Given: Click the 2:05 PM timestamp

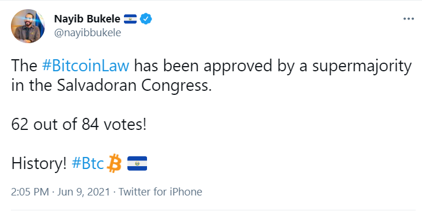Looking at the screenshot, I should [30, 192].
